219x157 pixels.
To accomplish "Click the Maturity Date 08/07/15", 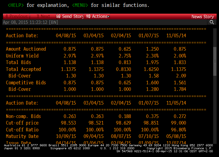I will 121,136.
